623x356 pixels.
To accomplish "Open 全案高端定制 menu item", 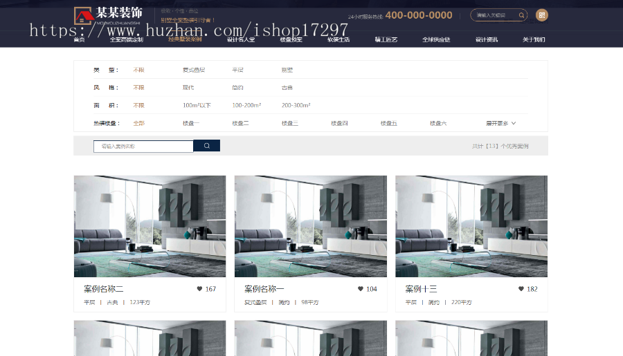I will tap(127, 39).
